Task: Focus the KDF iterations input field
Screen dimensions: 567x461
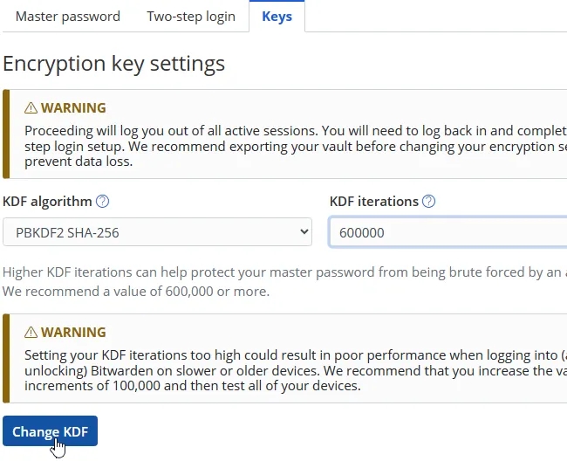Action: (447, 232)
